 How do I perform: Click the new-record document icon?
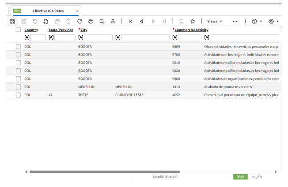click(46, 21)
